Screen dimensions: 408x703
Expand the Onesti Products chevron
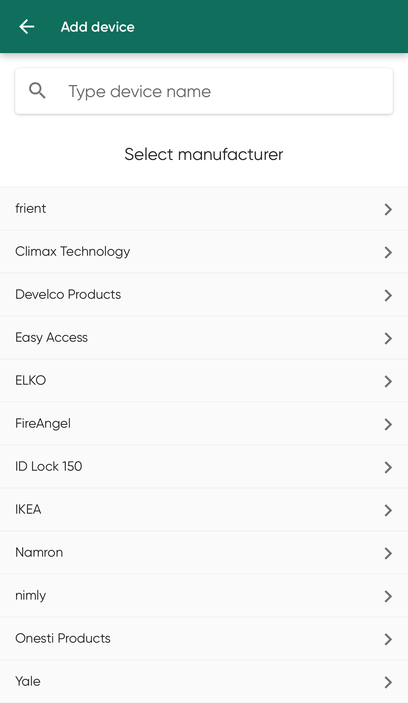388,639
